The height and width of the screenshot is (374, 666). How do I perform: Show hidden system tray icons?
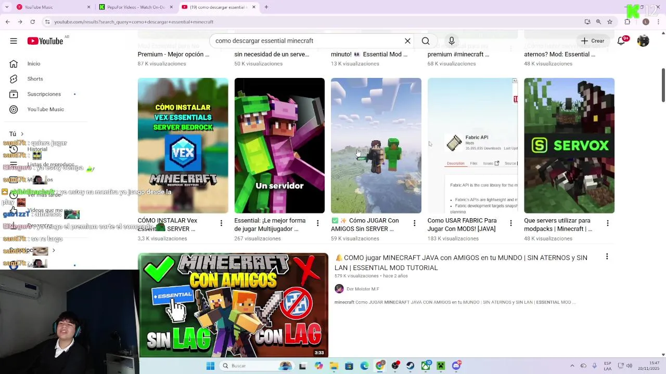[572, 366]
